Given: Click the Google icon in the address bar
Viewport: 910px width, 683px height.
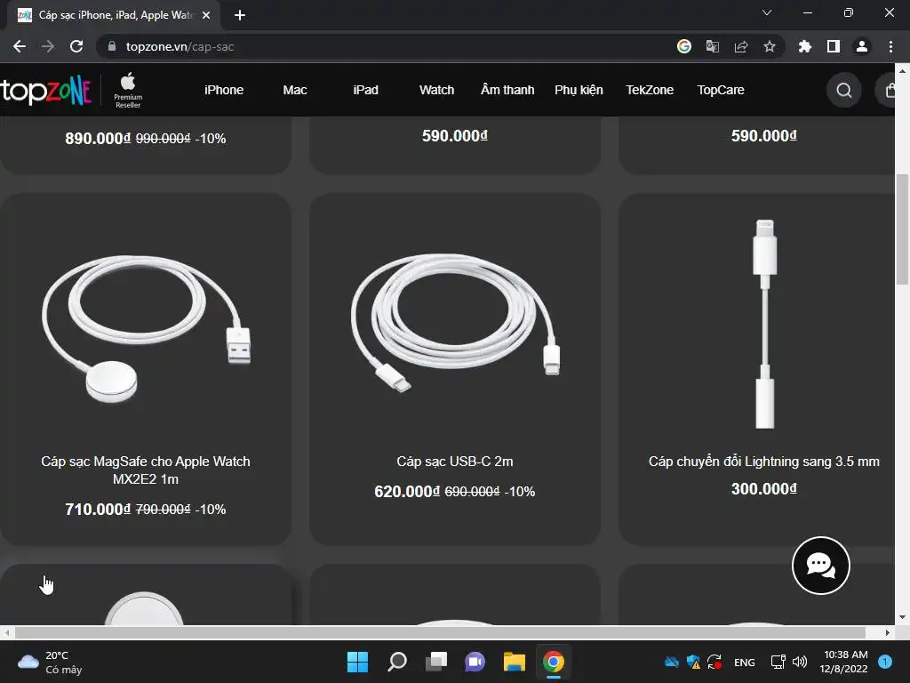Looking at the screenshot, I should [684, 46].
